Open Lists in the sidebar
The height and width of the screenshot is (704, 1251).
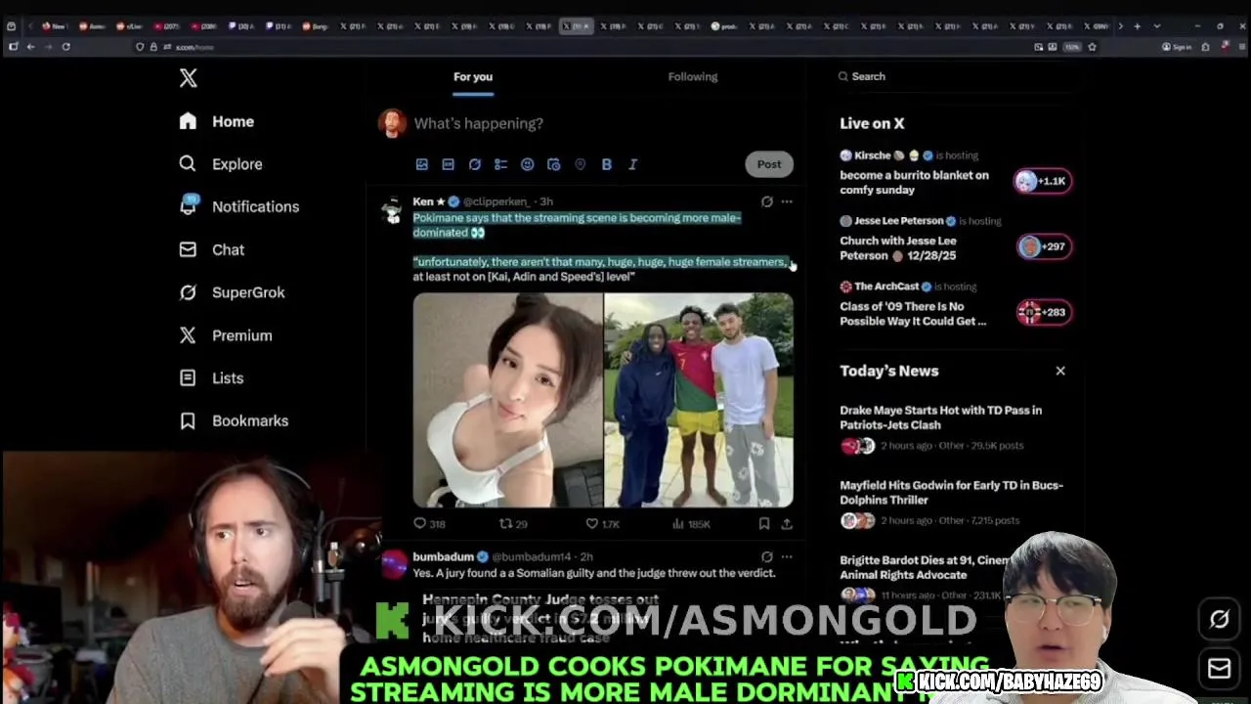click(x=212, y=377)
